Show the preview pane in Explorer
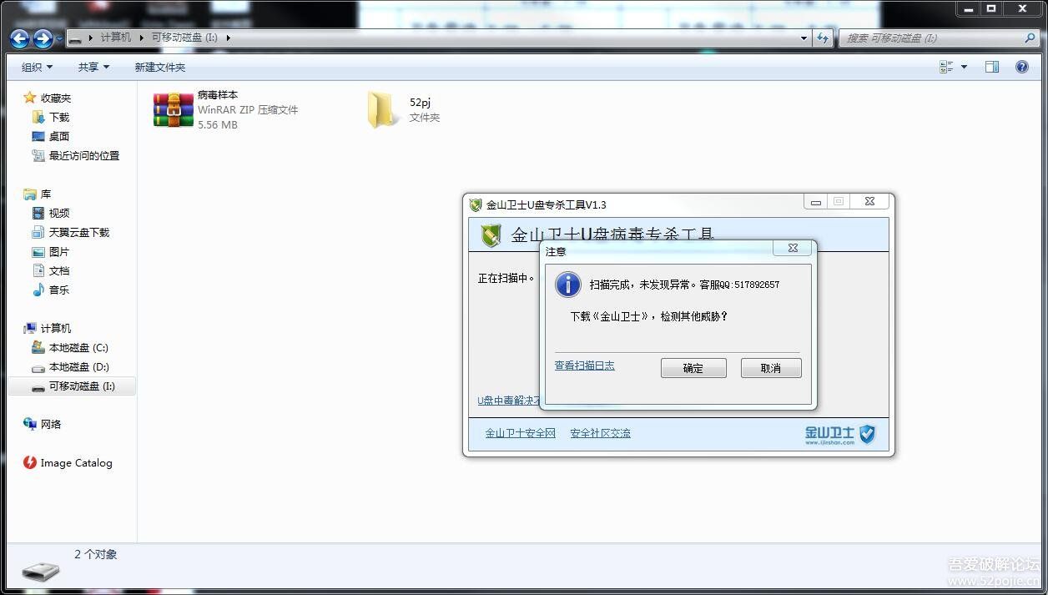1048x595 pixels. 991,66
